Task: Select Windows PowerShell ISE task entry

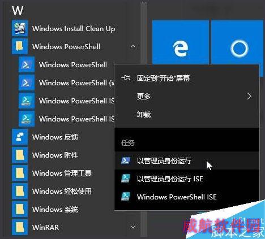Action: pyautogui.click(x=187, y=197)
